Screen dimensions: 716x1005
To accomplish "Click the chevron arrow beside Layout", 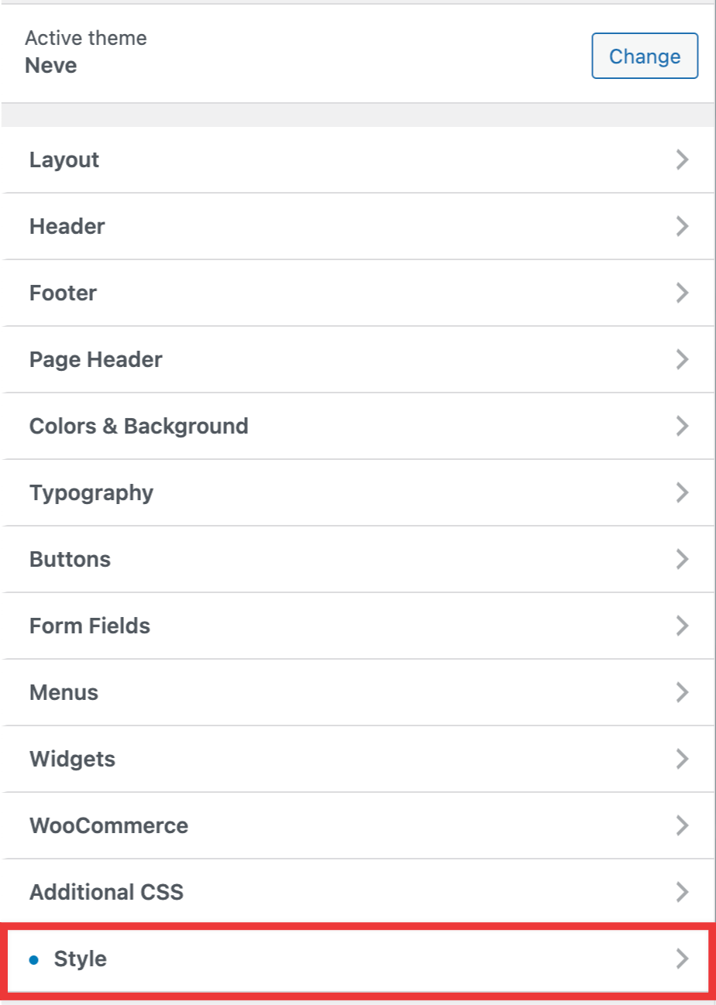I will point(682,160).
